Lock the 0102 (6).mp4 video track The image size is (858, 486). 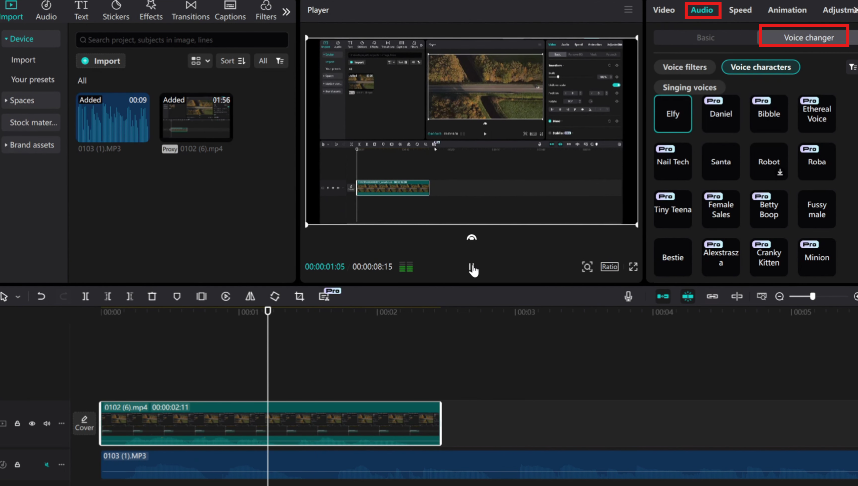click(x=17, y=423)
